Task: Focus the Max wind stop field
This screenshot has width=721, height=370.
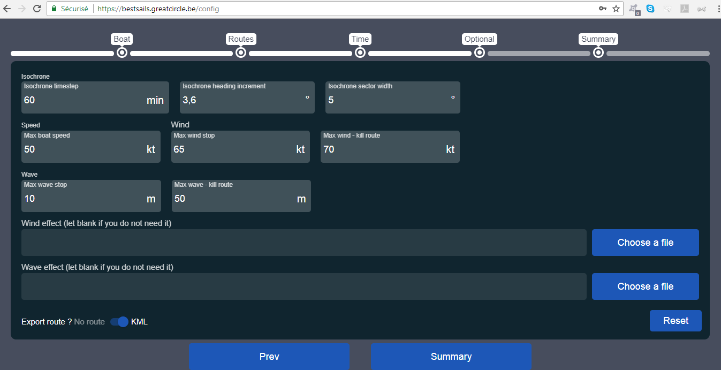Action: (233, 149)
